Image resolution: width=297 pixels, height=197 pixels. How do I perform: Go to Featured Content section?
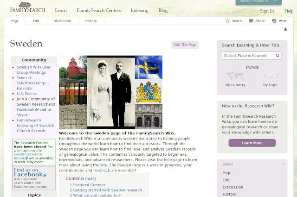tap(87, 184)
